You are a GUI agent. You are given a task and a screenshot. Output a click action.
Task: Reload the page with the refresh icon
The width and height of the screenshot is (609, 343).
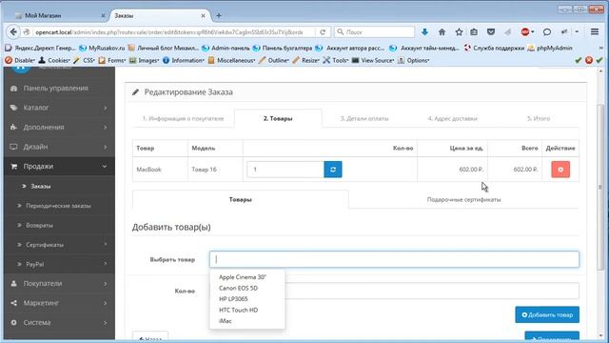pos(323,31)
